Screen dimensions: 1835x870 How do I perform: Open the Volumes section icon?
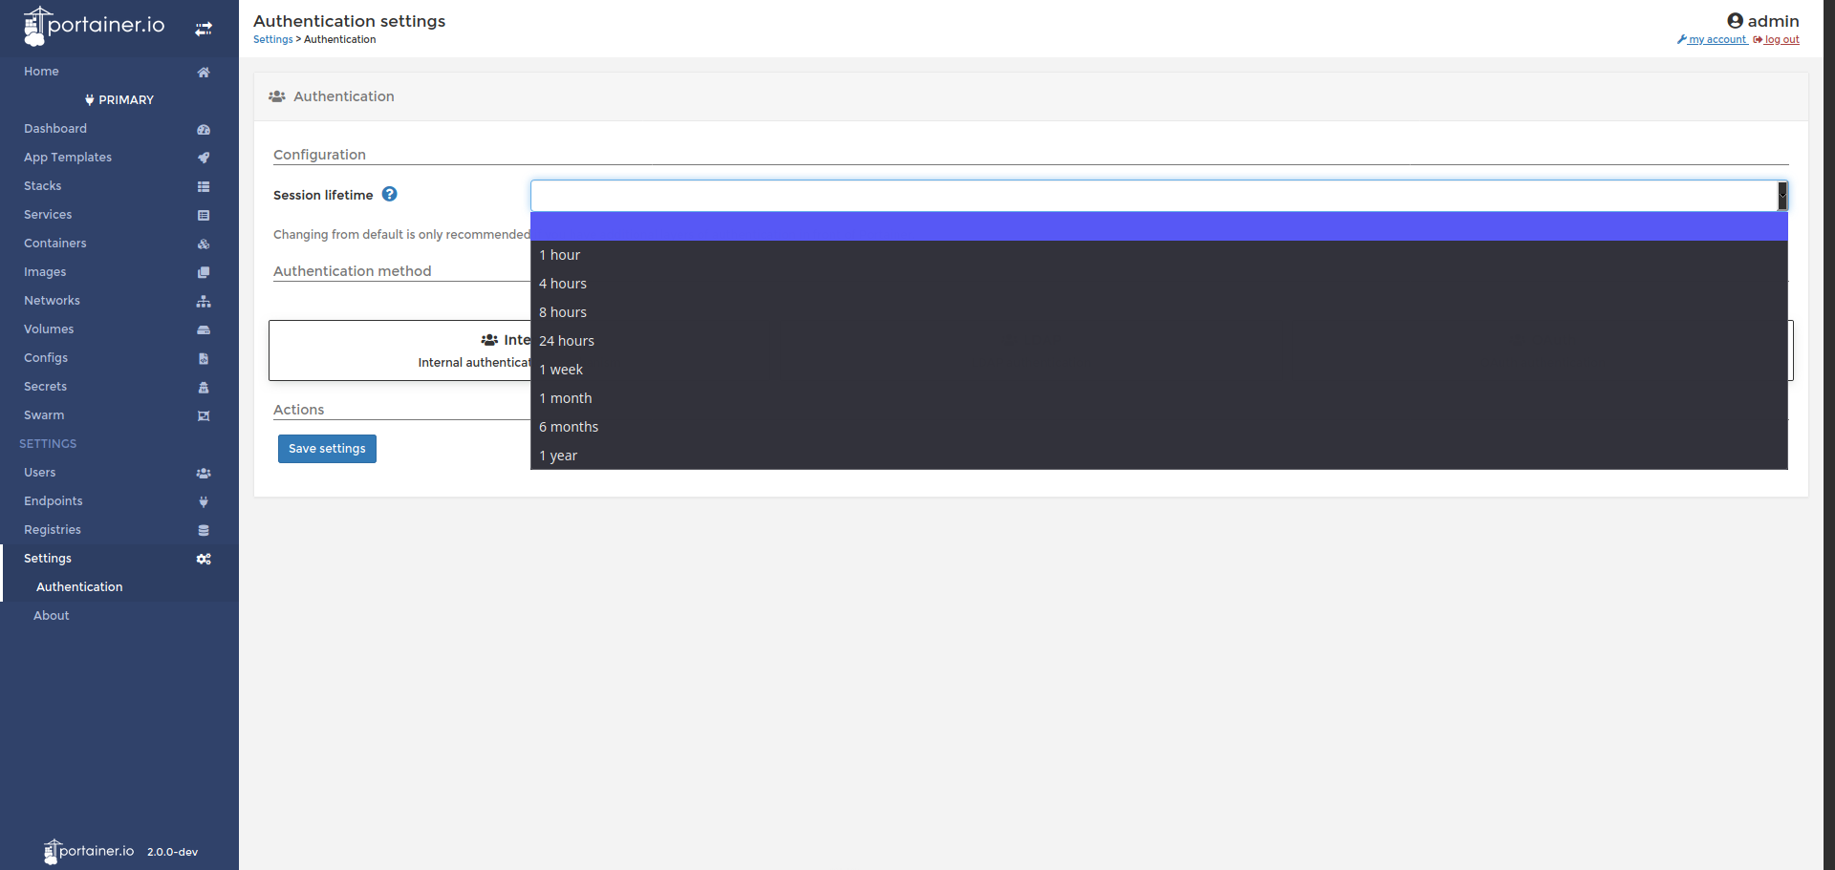(204, 329)
